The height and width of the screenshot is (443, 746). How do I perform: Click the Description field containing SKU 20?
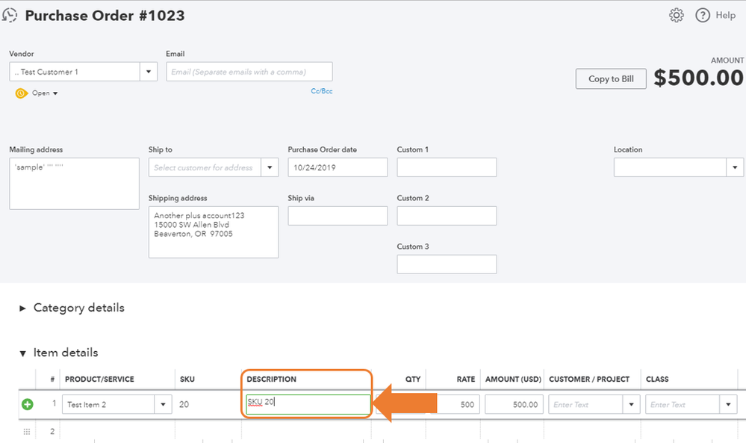(307, 404)
